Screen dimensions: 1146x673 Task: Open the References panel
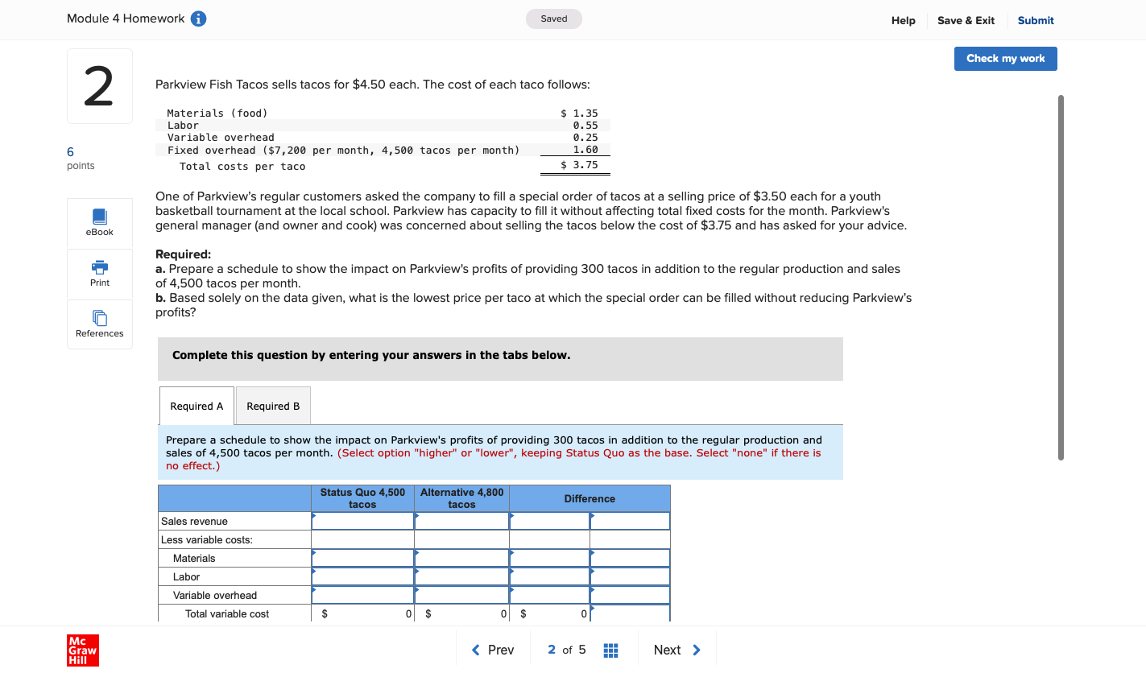point(99,324)
